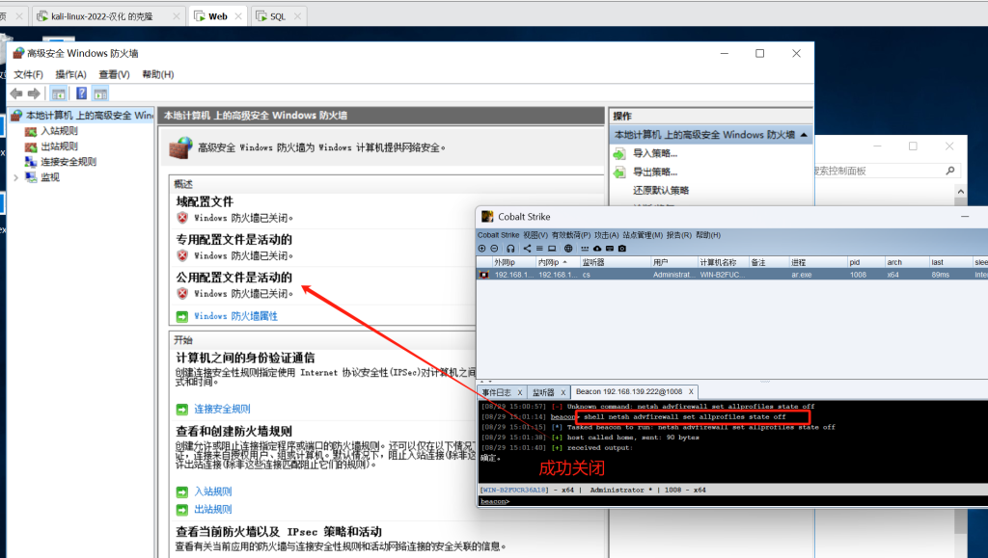Click green arrow beside 连接安全规则 link
The width and height of the screenshot is (988, 558).
[182, 410]
